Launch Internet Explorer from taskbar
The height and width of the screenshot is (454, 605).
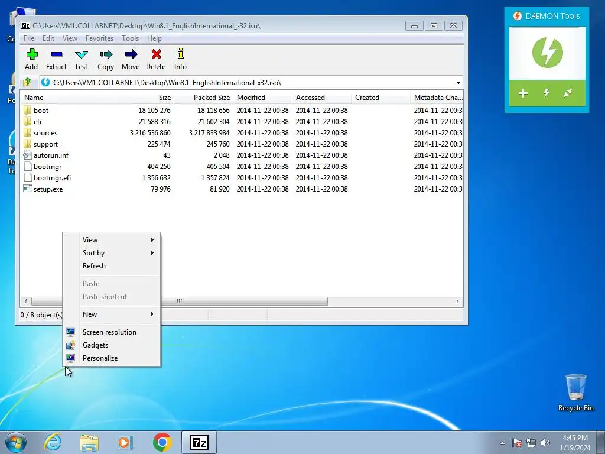[x=53, y=442]
